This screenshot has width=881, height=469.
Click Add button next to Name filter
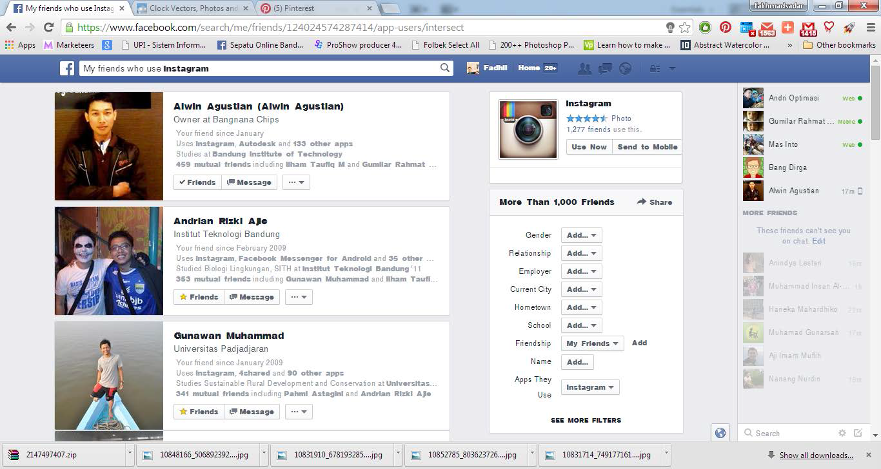click(577, 362)
